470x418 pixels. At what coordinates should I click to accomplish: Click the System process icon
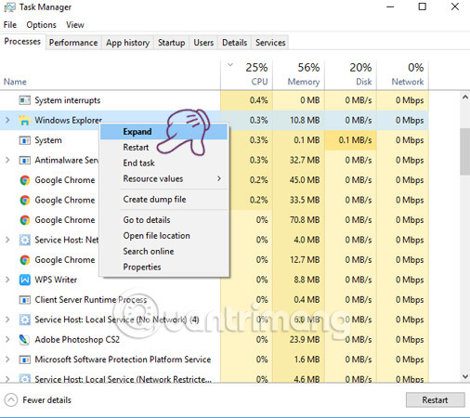click(25, 140)
